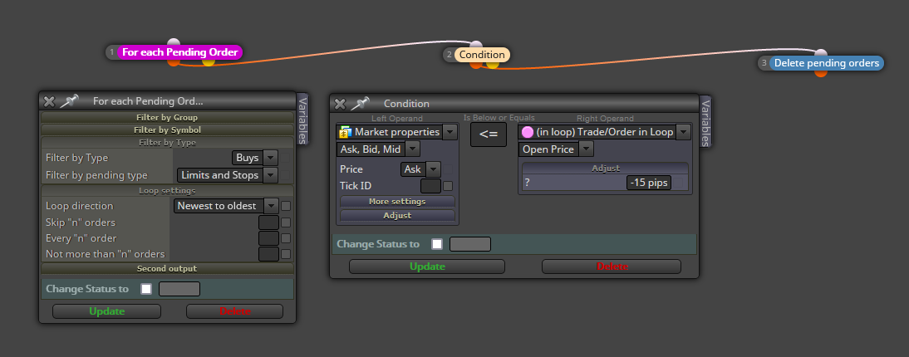The height and width of the screenshot is (357, 909).
Task: Click status value field in Condition panel
Action: pyautogui.click(x=471, y=244)
